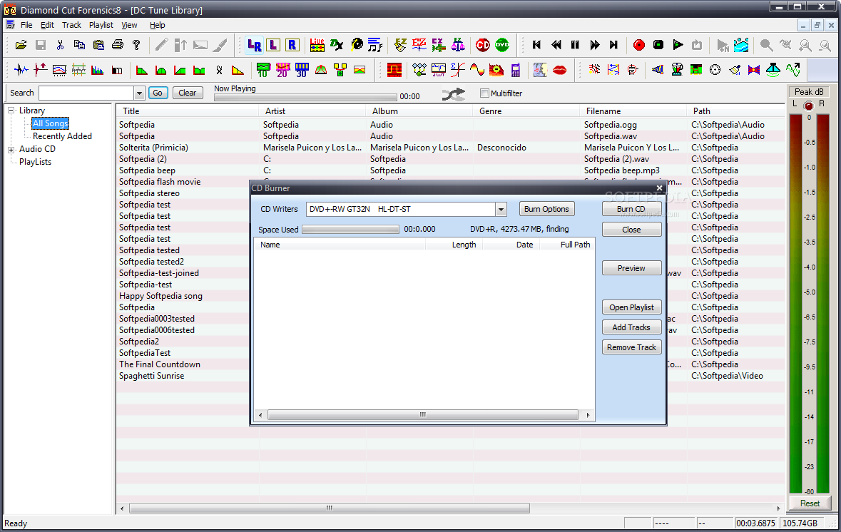The image size is (841, 532).
Task: Click the Paste clipboard icon
Action: [x=98, y=45]
